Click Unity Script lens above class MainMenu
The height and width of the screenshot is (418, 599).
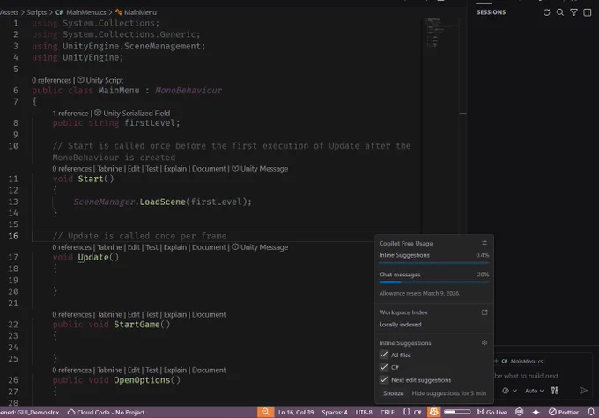tap(100, 81)
